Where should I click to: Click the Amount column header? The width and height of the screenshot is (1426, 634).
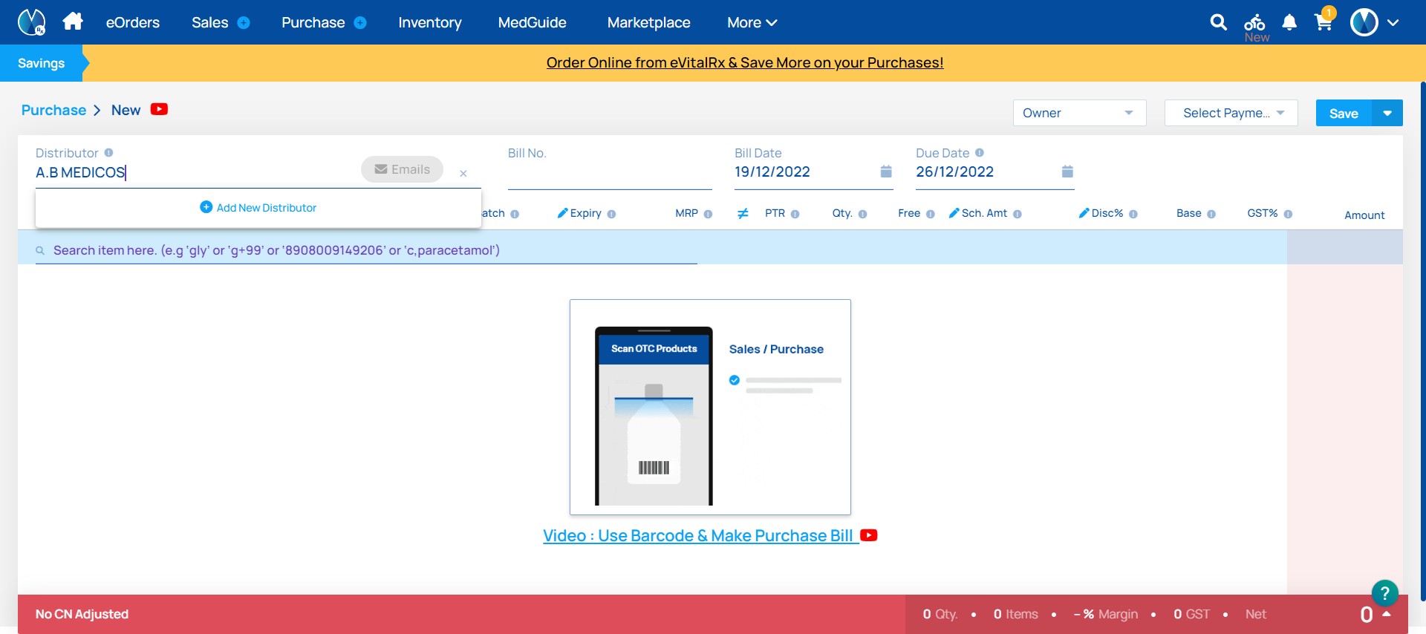1364,215
